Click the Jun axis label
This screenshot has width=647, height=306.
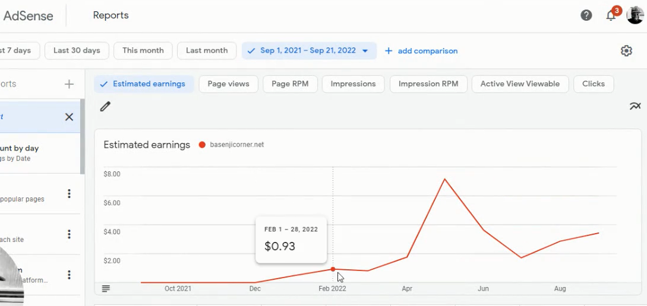pos(483,289)
